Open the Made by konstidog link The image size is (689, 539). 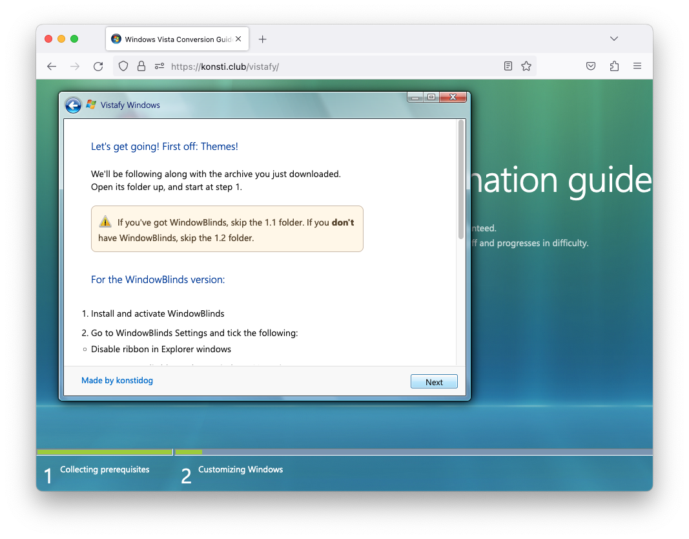pyautogui.click(x=117, y=380)
